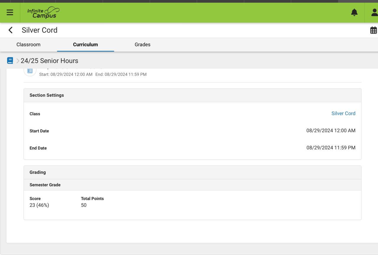Click the Grading section header
Image resolution: width=378 pixels, height=255 pixels.
tap(193, 172)
